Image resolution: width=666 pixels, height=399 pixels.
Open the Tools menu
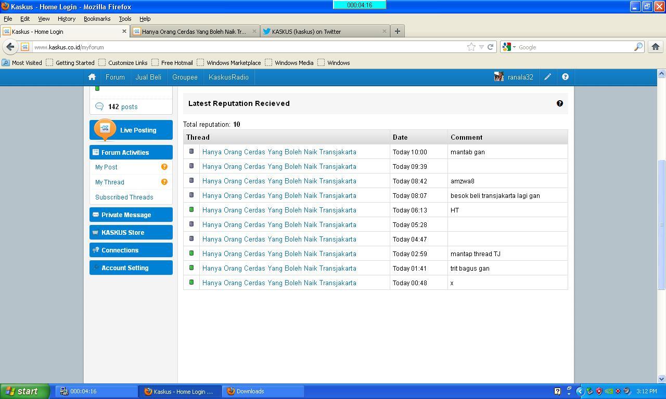[x=125, y=19]
